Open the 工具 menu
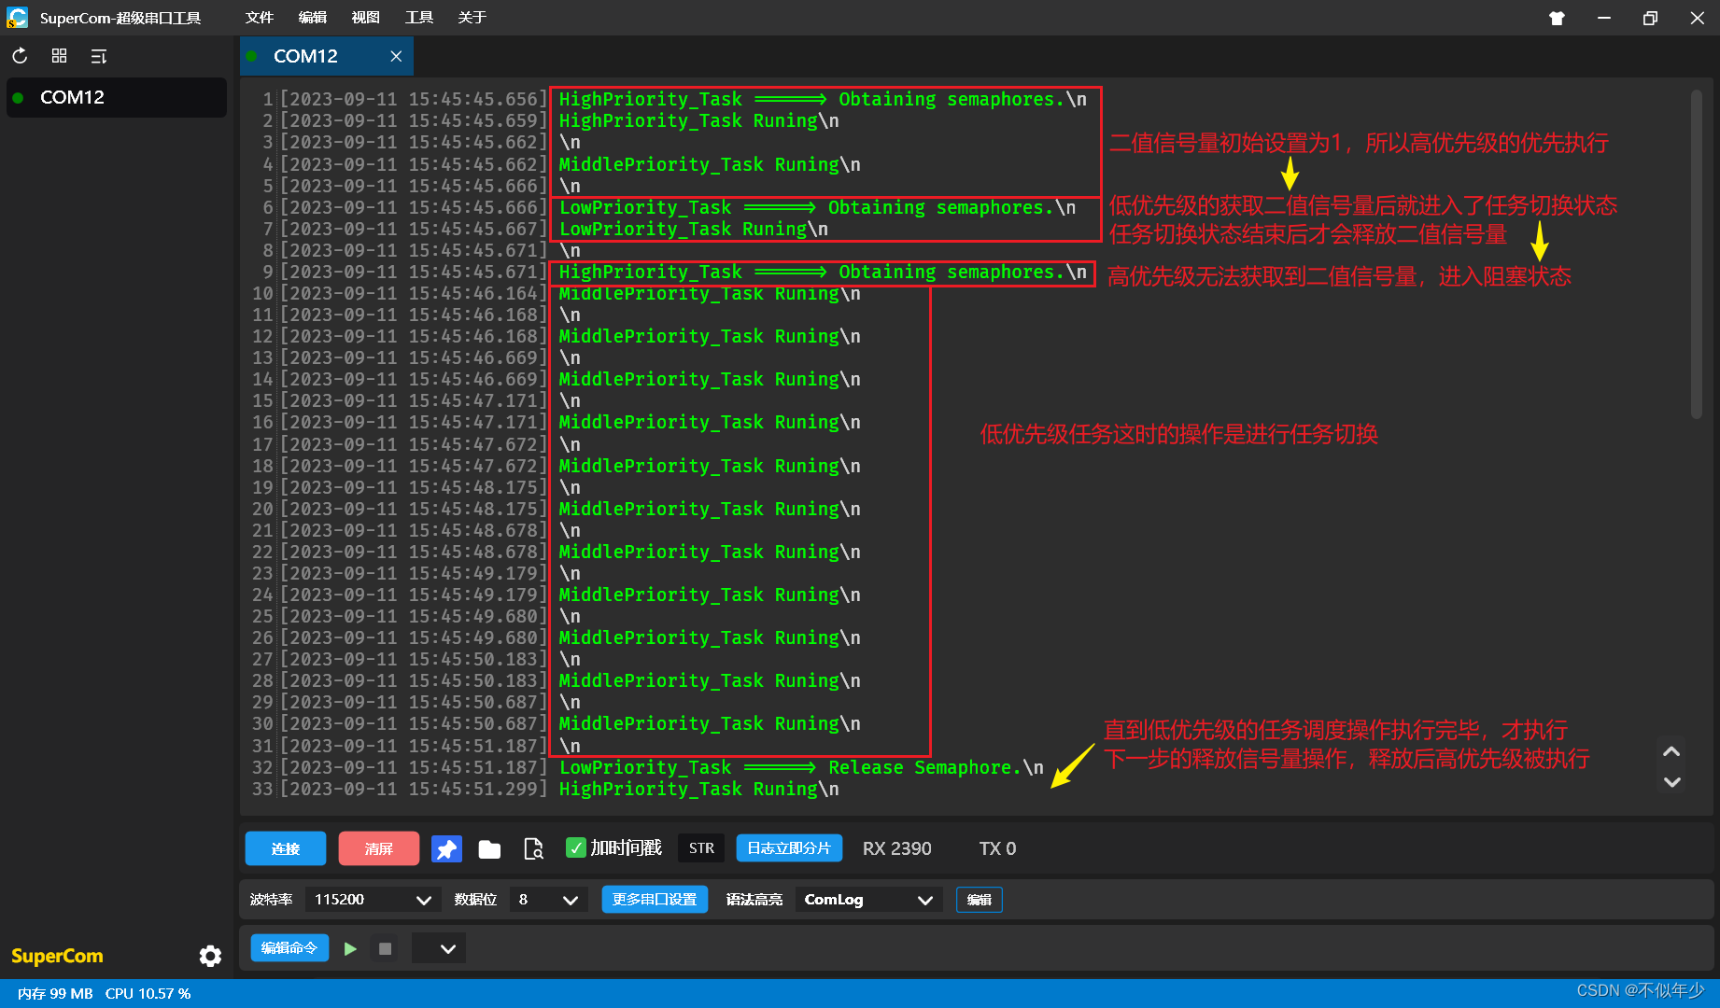The image size is (1720, 1008). click(418, 18)
